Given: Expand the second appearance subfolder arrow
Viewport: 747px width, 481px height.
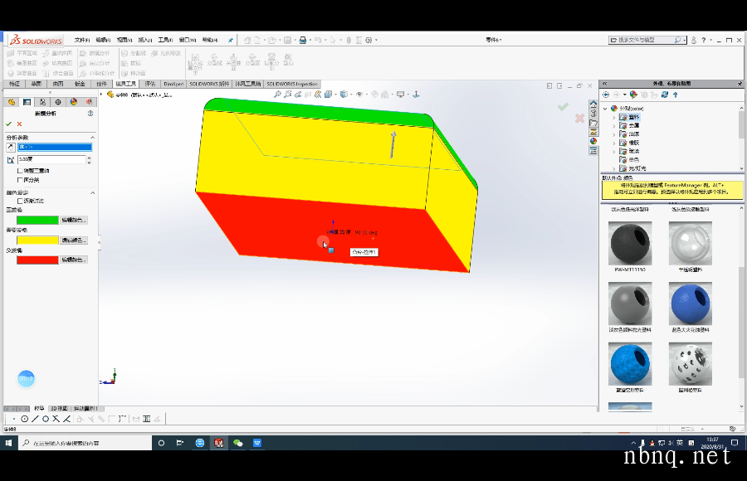Looking at the screenshot, I should [614, 126].
